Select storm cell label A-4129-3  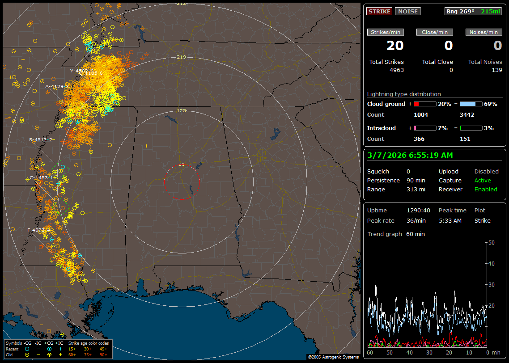click(57, 86)
